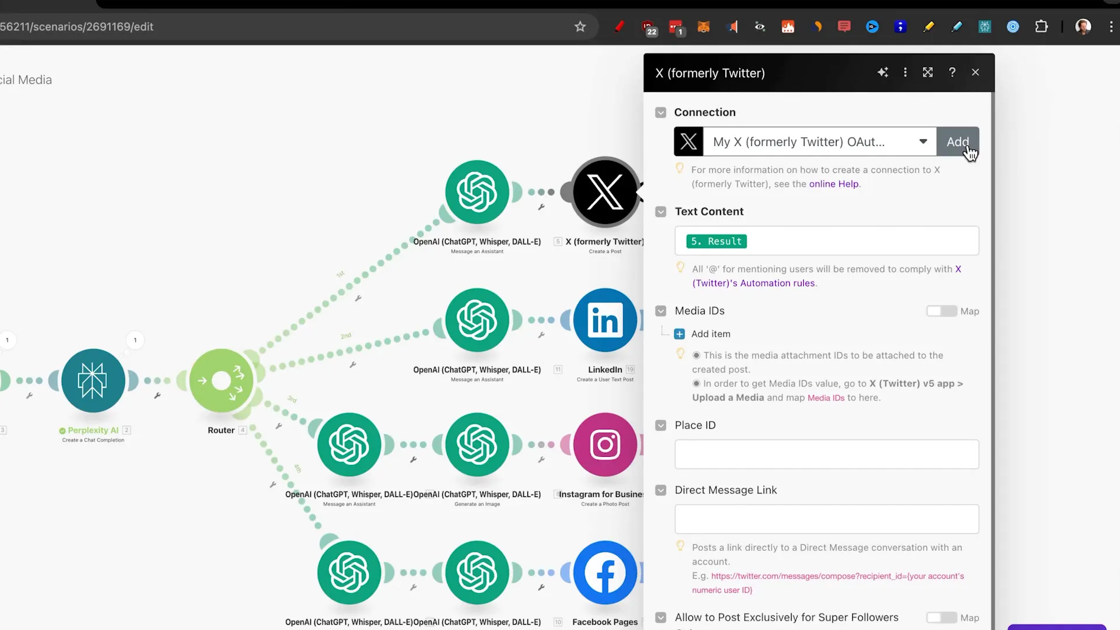The image size is (1120, 630).
Task: Click the Direct Message Link input field
Action: [827, 519]
